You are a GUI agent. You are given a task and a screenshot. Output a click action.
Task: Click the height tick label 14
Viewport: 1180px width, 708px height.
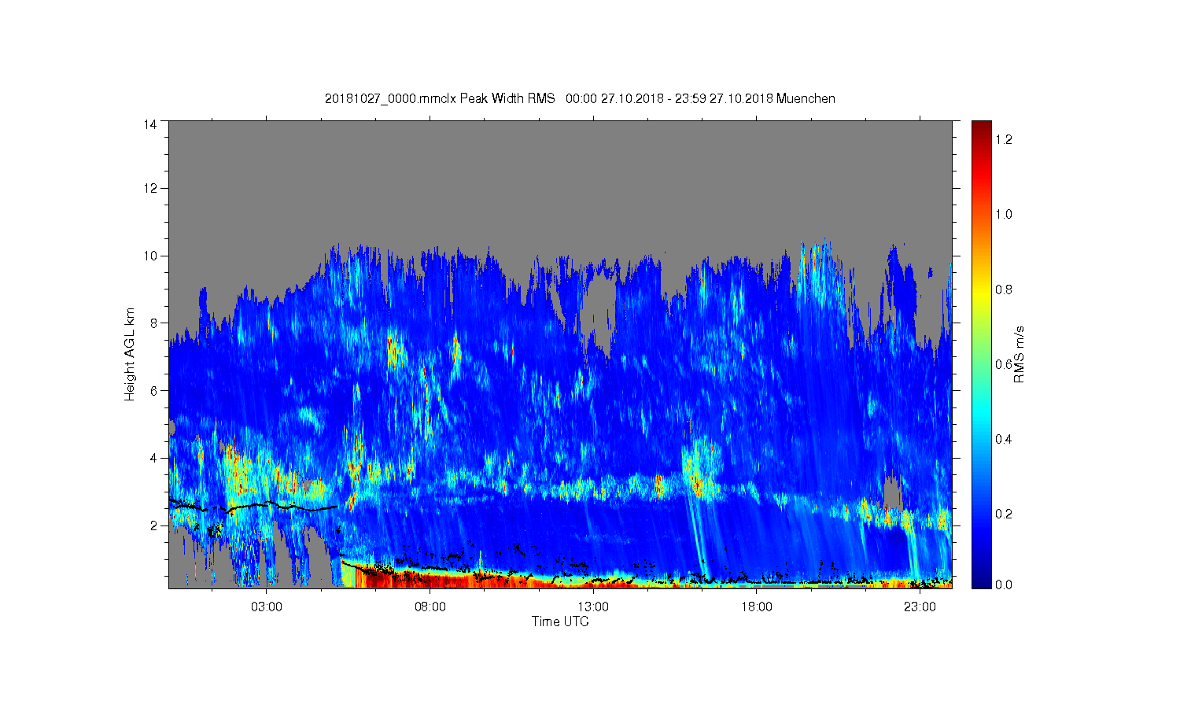coord(150,124)
